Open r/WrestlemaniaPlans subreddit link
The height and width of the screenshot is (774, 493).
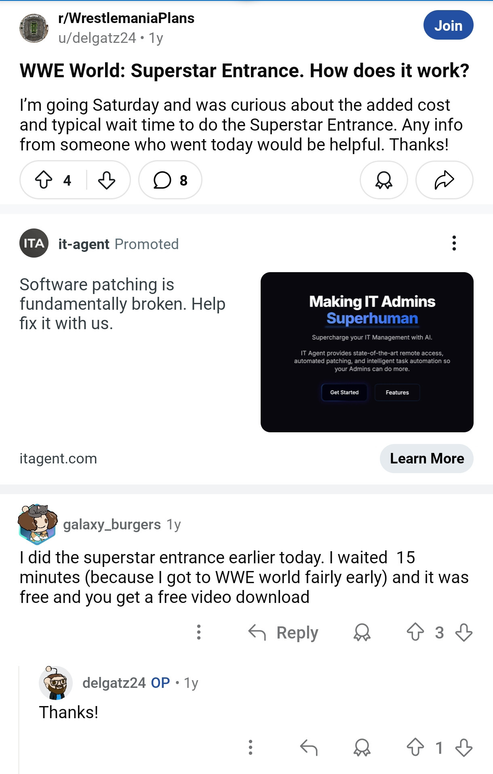pos(126,18)
